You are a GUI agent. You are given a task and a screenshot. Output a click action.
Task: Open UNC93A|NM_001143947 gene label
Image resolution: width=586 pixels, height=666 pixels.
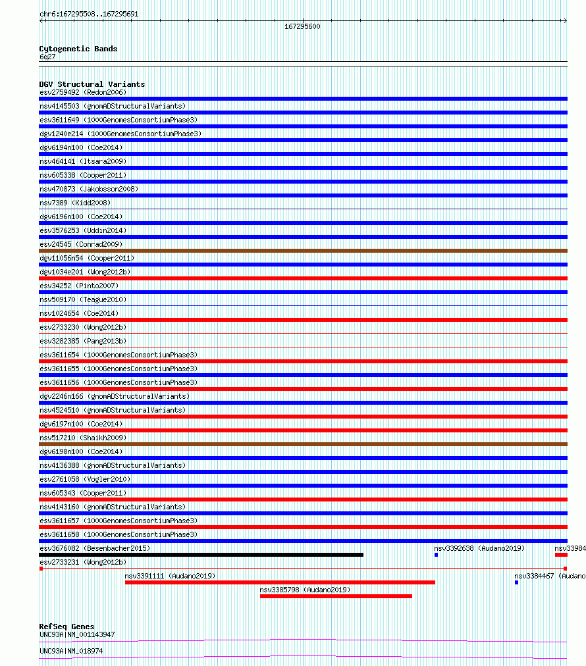[x=77, y=634]
